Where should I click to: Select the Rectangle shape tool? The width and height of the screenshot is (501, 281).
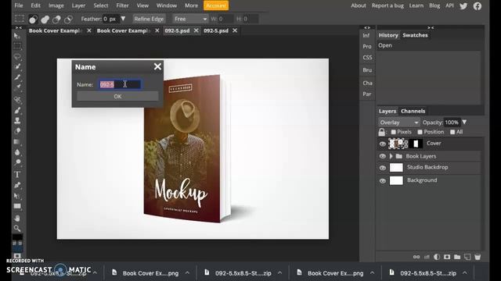[x=17, y=206]
